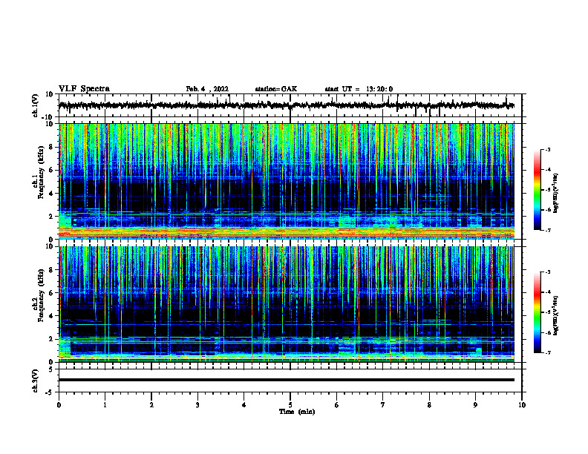Click the "4" tick label on the time axis
This screenshot has height=454, width=588.
[x=244, y=405]
